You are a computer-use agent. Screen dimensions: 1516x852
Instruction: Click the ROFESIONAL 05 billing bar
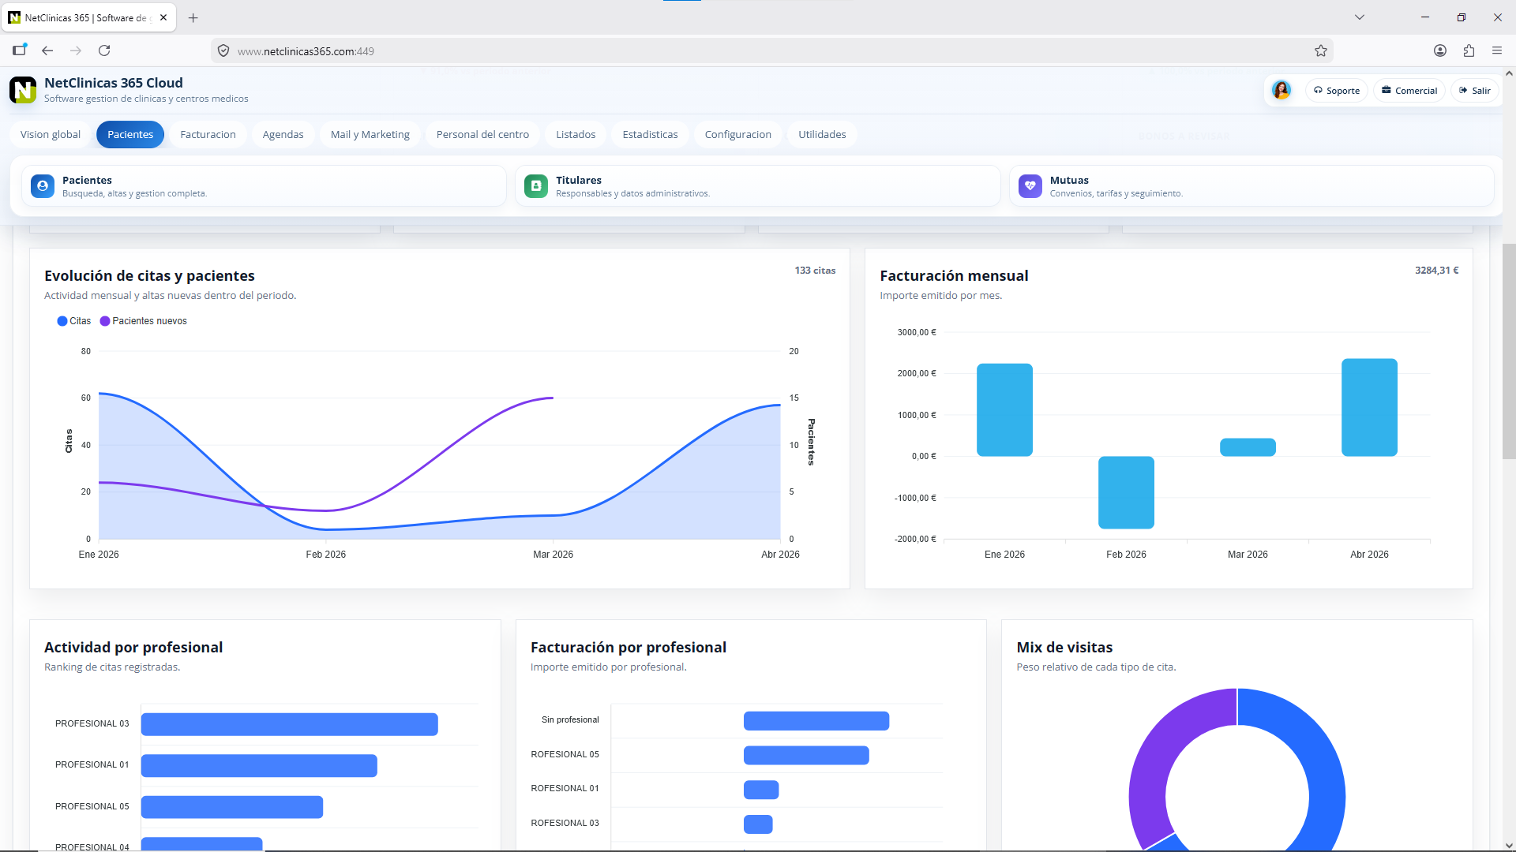[806, 755]
